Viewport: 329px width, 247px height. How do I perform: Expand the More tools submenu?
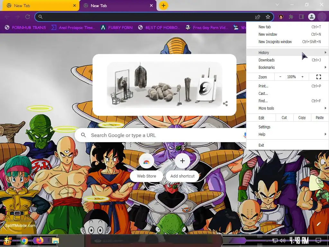[x=288, y=108]
